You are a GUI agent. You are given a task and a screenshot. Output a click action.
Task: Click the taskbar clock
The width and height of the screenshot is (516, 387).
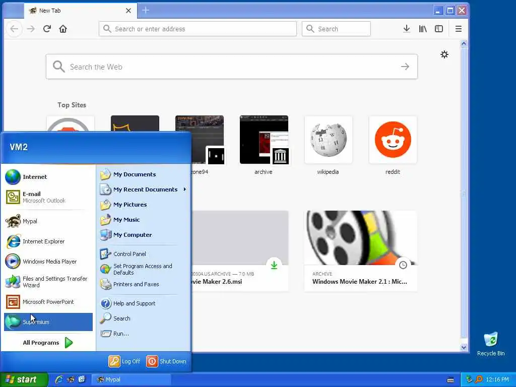tap(497, 379)
